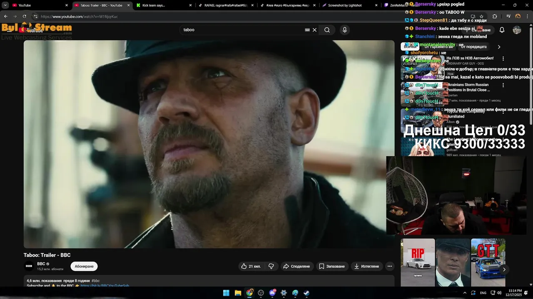Click the video title Taboo: Trailer - BBC

[x=47, y=255]
